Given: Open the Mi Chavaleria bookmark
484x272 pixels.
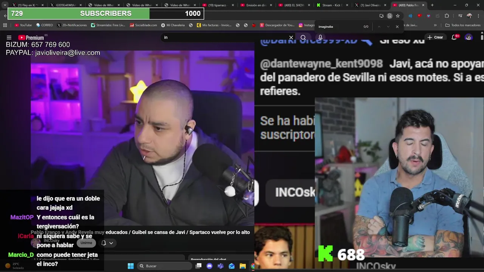Looking at the screenshot, I should point(173,25).
